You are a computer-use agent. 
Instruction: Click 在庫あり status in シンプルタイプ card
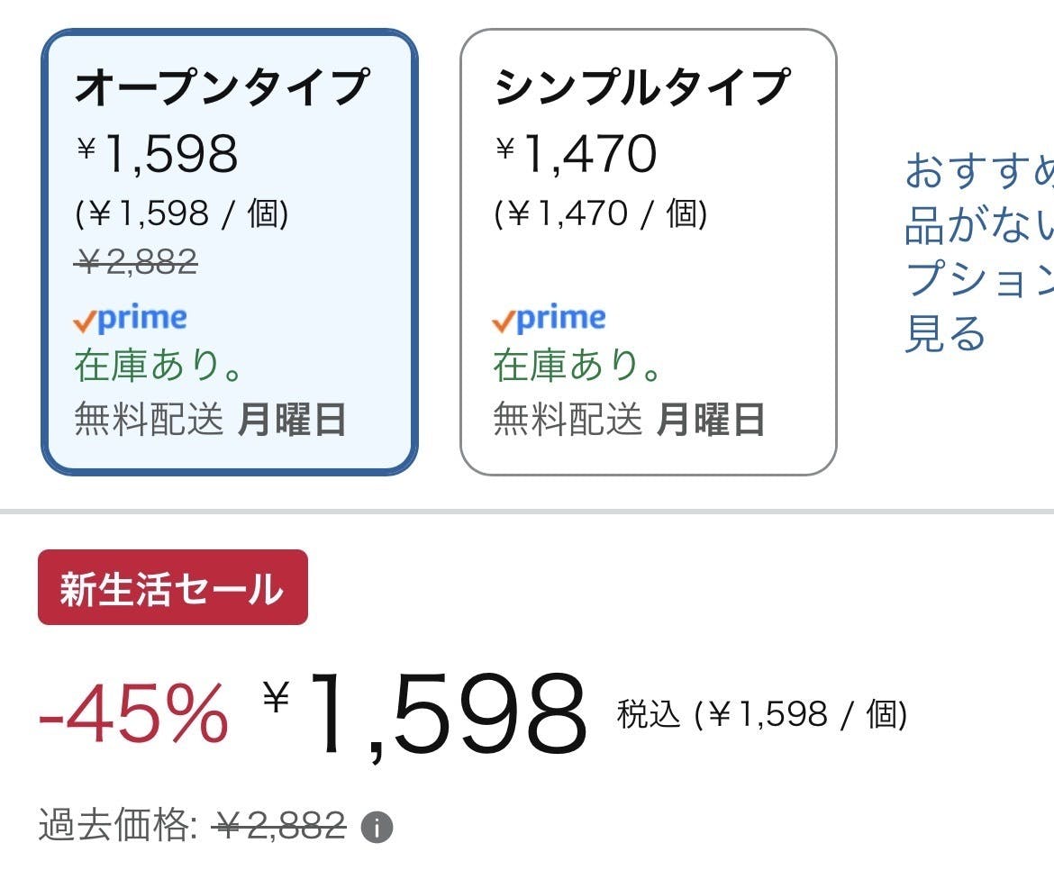tap(578, 366)
